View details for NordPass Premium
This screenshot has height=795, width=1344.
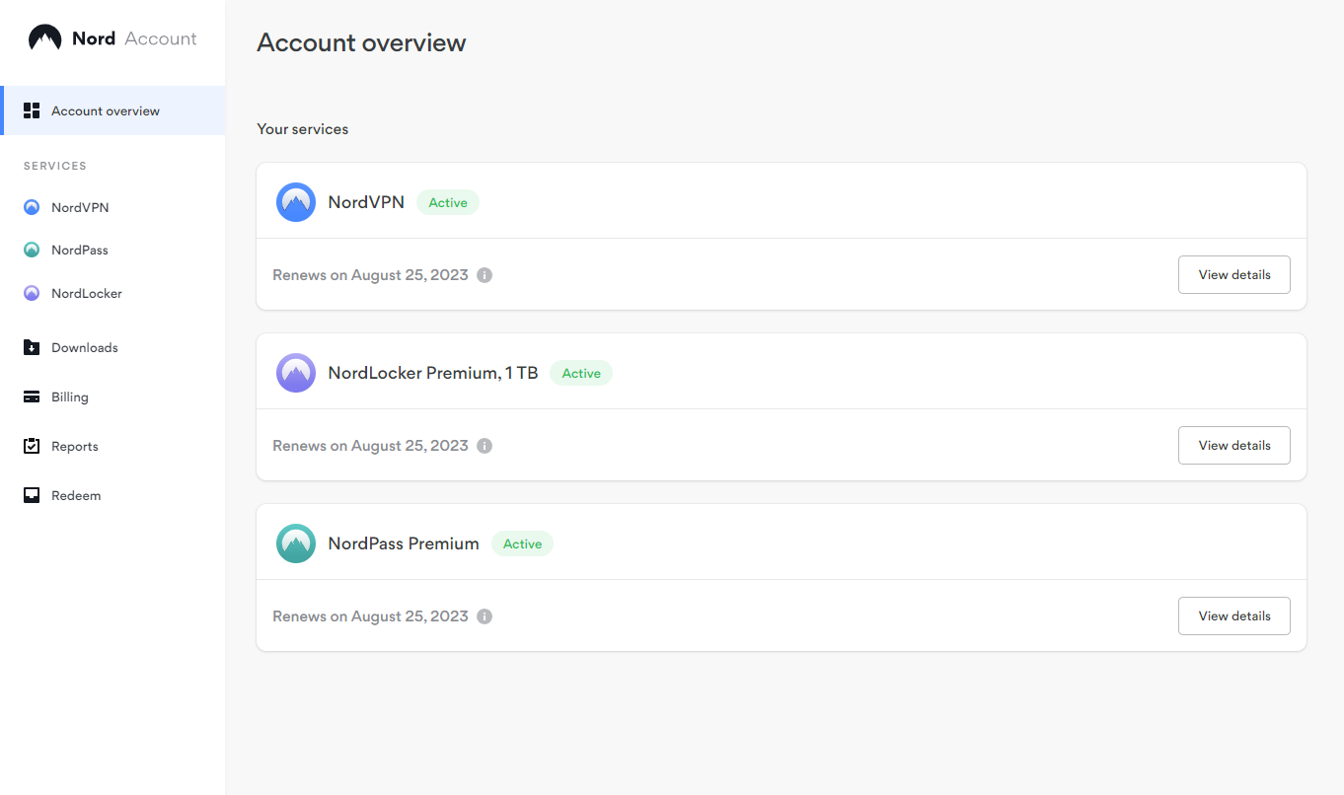tap(1233, 616)
